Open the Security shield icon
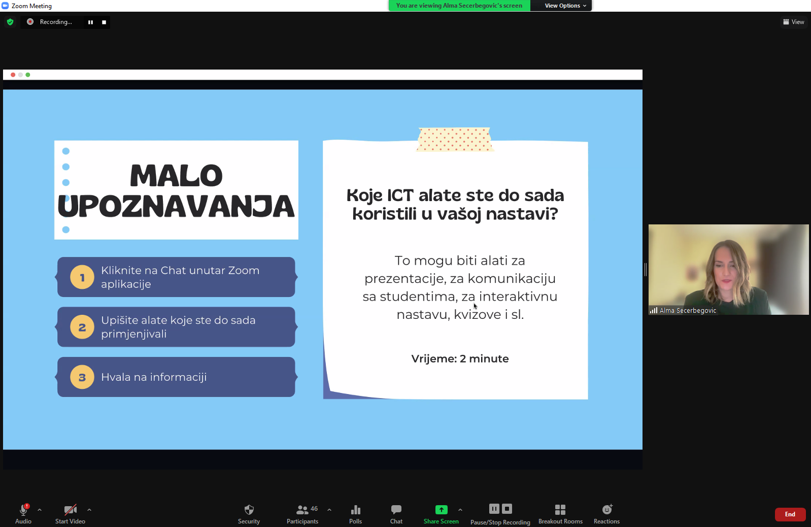 [249, 510]
